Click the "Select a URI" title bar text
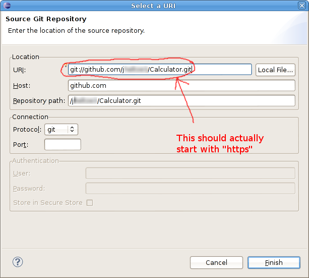The height and width of the screenshot is (278, 309). click(153, 6)
